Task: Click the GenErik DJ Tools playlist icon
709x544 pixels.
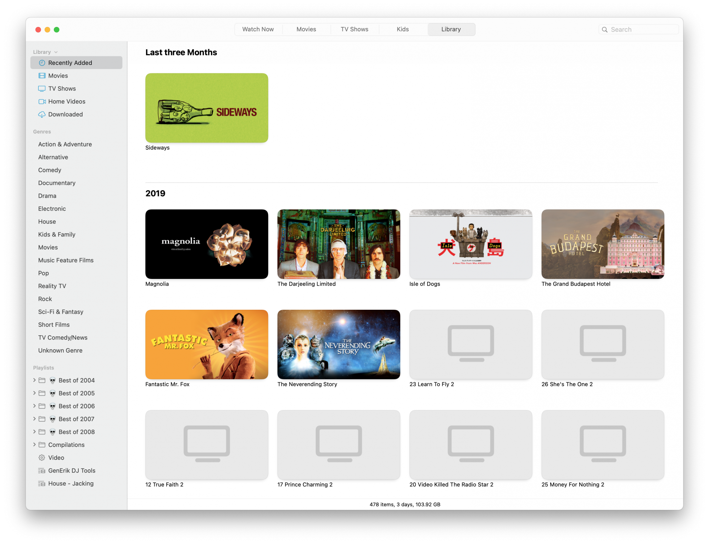Action: pyautogui.click(x=42, y=471)
